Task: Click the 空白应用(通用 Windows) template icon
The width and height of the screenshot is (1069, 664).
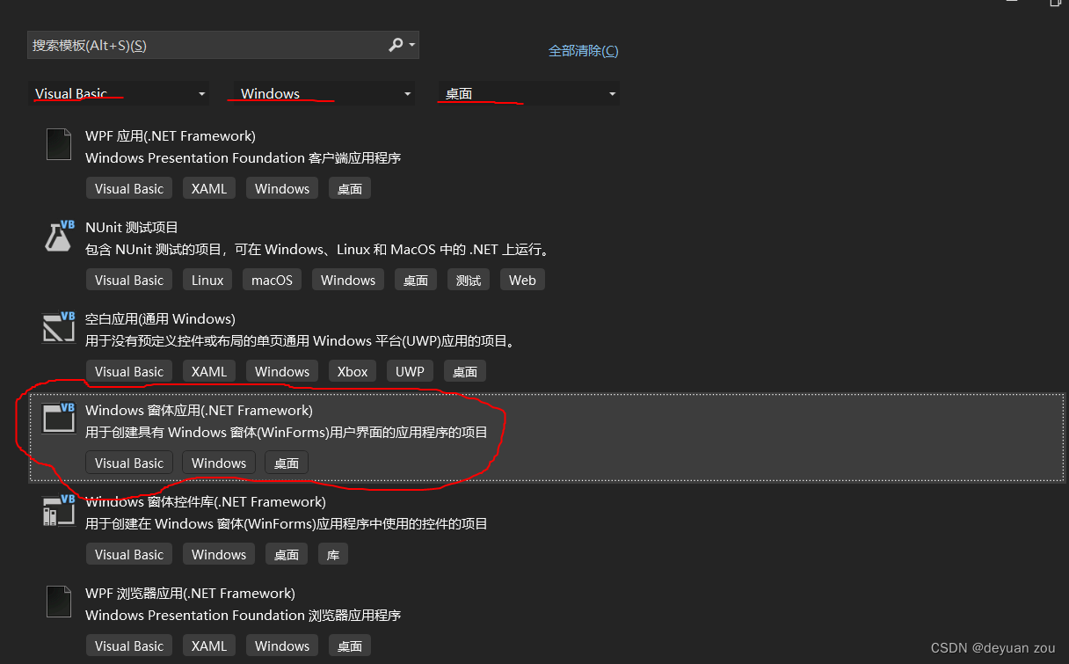Action: point(58,327)
